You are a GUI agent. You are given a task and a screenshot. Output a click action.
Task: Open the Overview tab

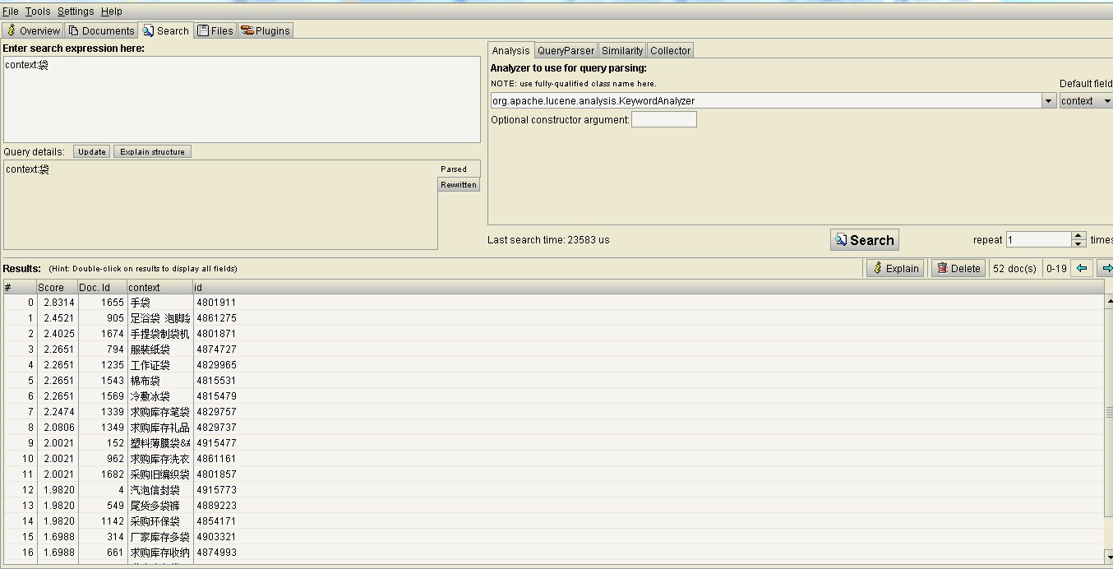click(x=34, y=30)
